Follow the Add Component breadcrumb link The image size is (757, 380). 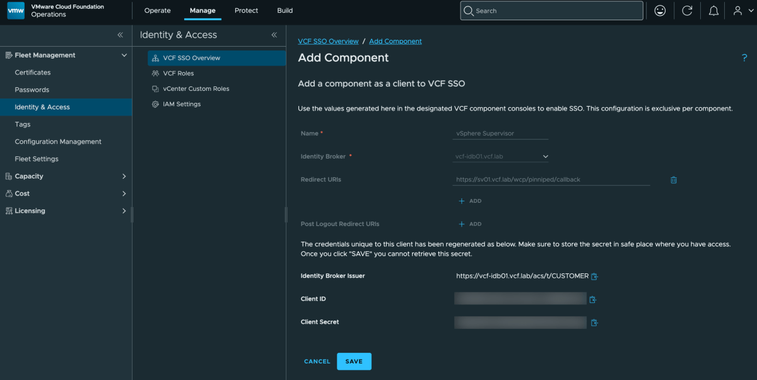pyautogui.click(x=396, y=41)
